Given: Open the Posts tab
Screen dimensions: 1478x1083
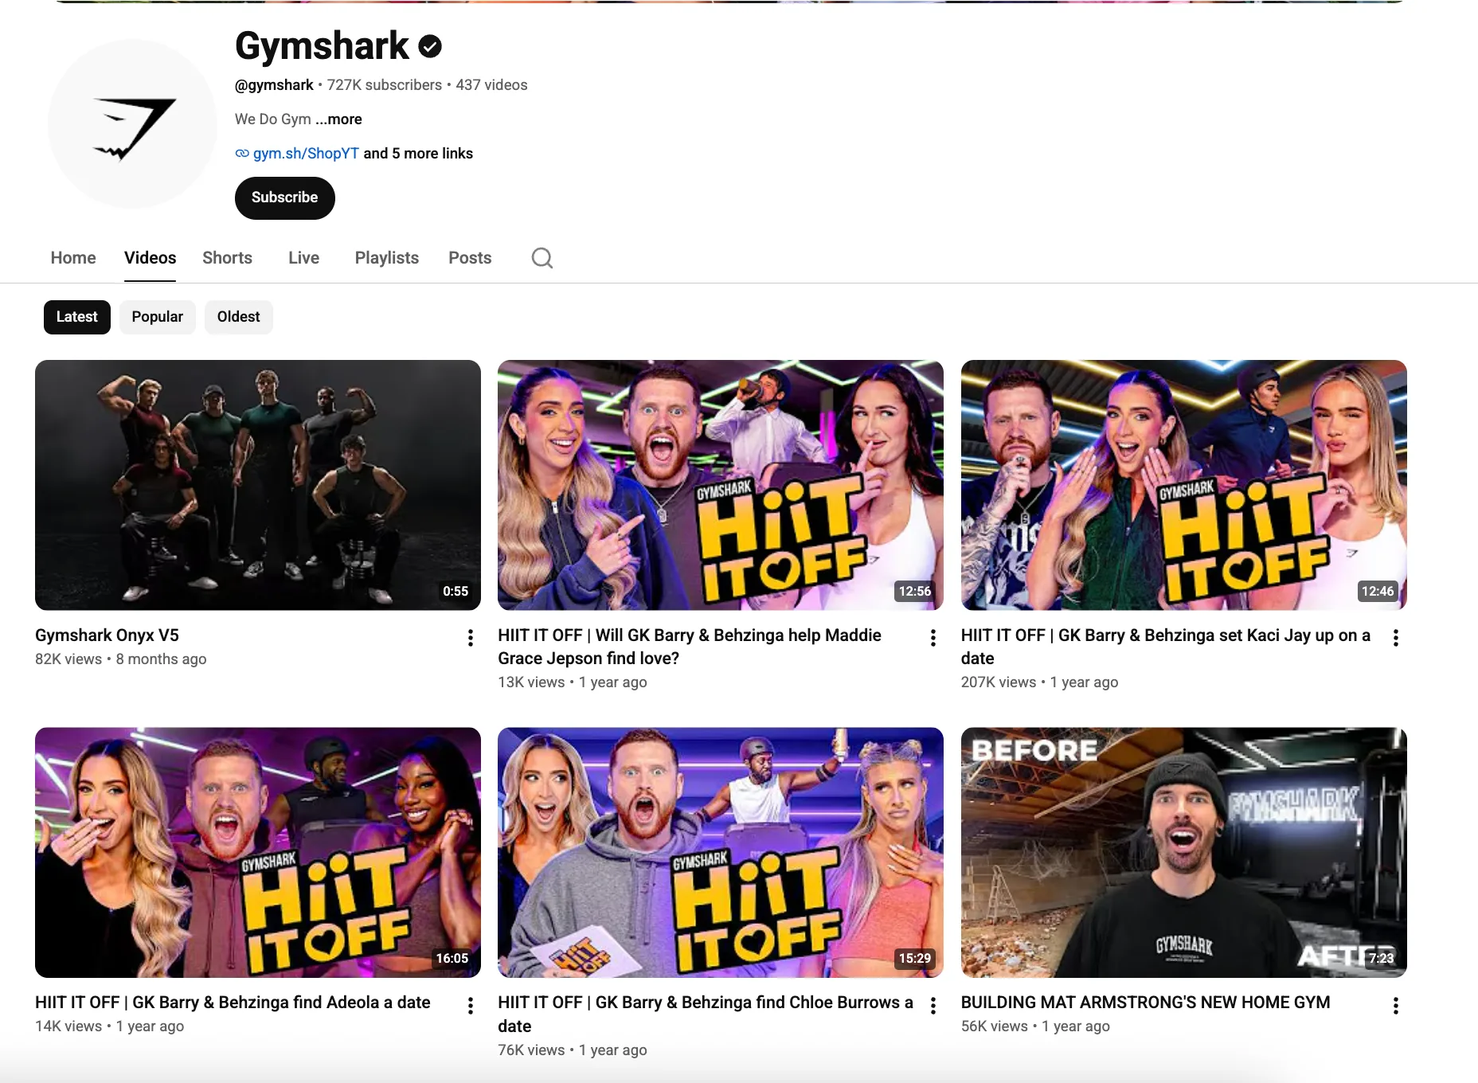Looking at the screenshot, I should coord(470,258).
